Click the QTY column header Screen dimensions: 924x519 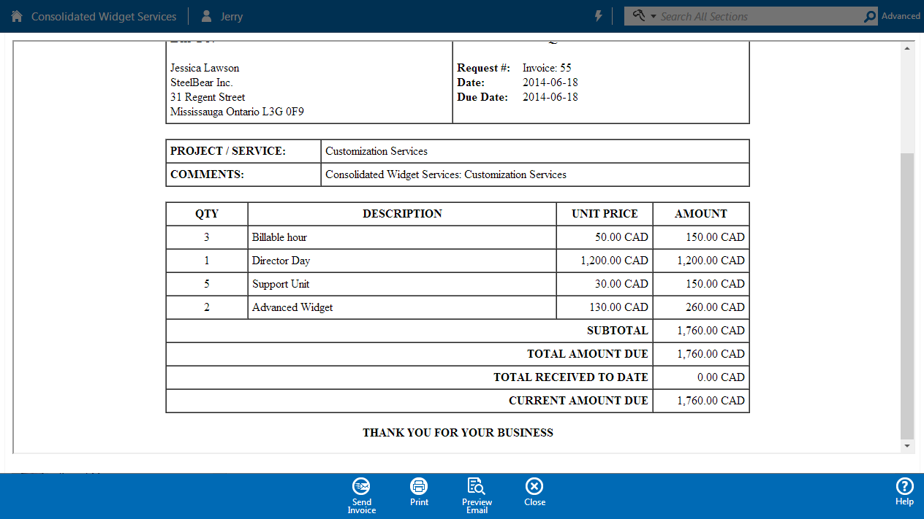[x=207, y=214]
